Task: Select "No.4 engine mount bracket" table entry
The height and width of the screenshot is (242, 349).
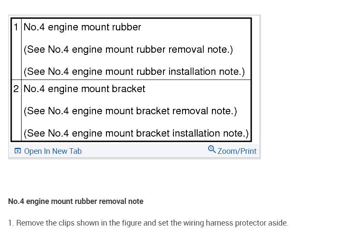Action: 84,89
